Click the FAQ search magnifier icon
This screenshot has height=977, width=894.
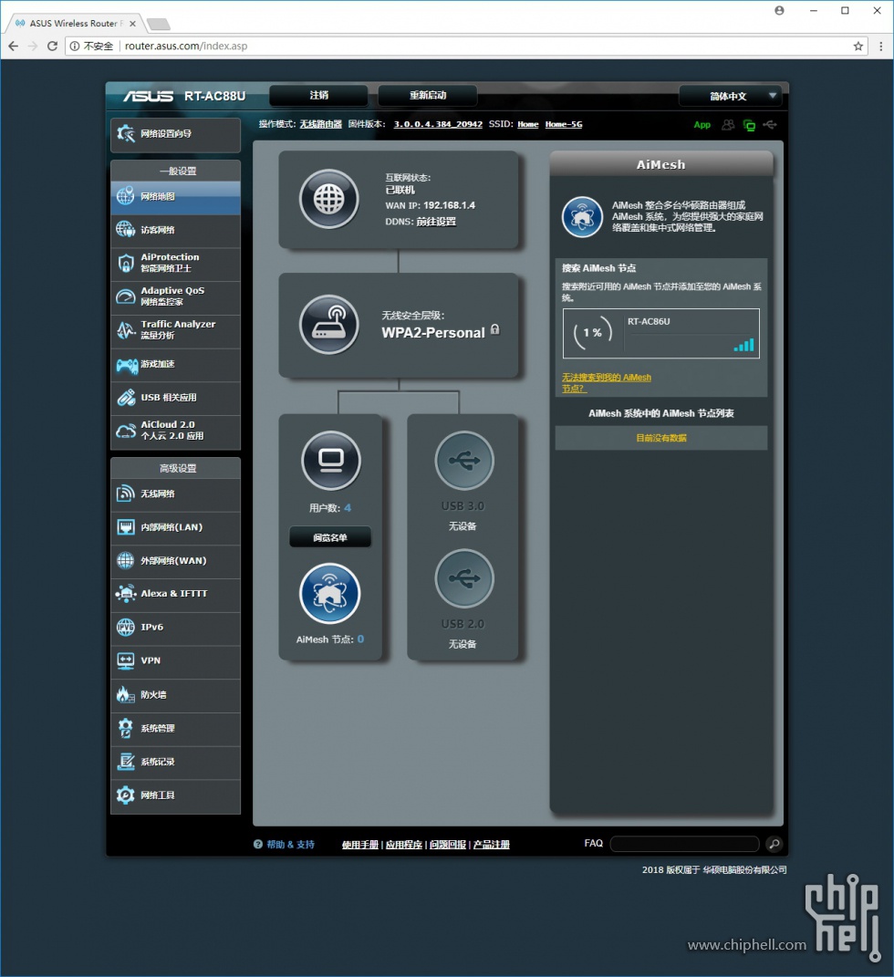tap(774, 844)
